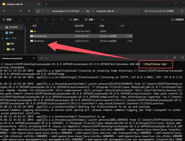Open the Sort (排序) dropdown
The image size is (185, 141).
click(75, 20)
